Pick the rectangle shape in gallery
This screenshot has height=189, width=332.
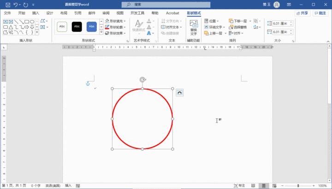click(27, 22)
